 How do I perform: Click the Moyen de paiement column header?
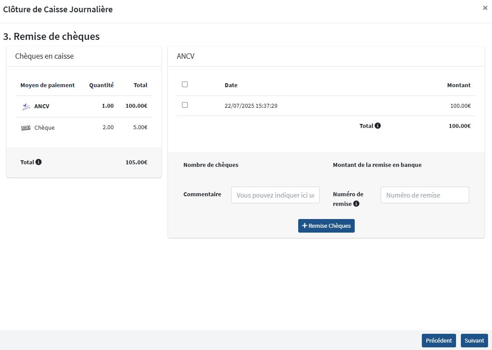click(x=47, y=85)
